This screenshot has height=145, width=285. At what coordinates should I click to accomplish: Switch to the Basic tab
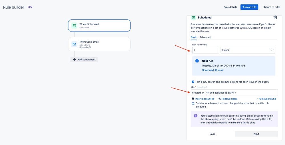click(x=194, y=37)
